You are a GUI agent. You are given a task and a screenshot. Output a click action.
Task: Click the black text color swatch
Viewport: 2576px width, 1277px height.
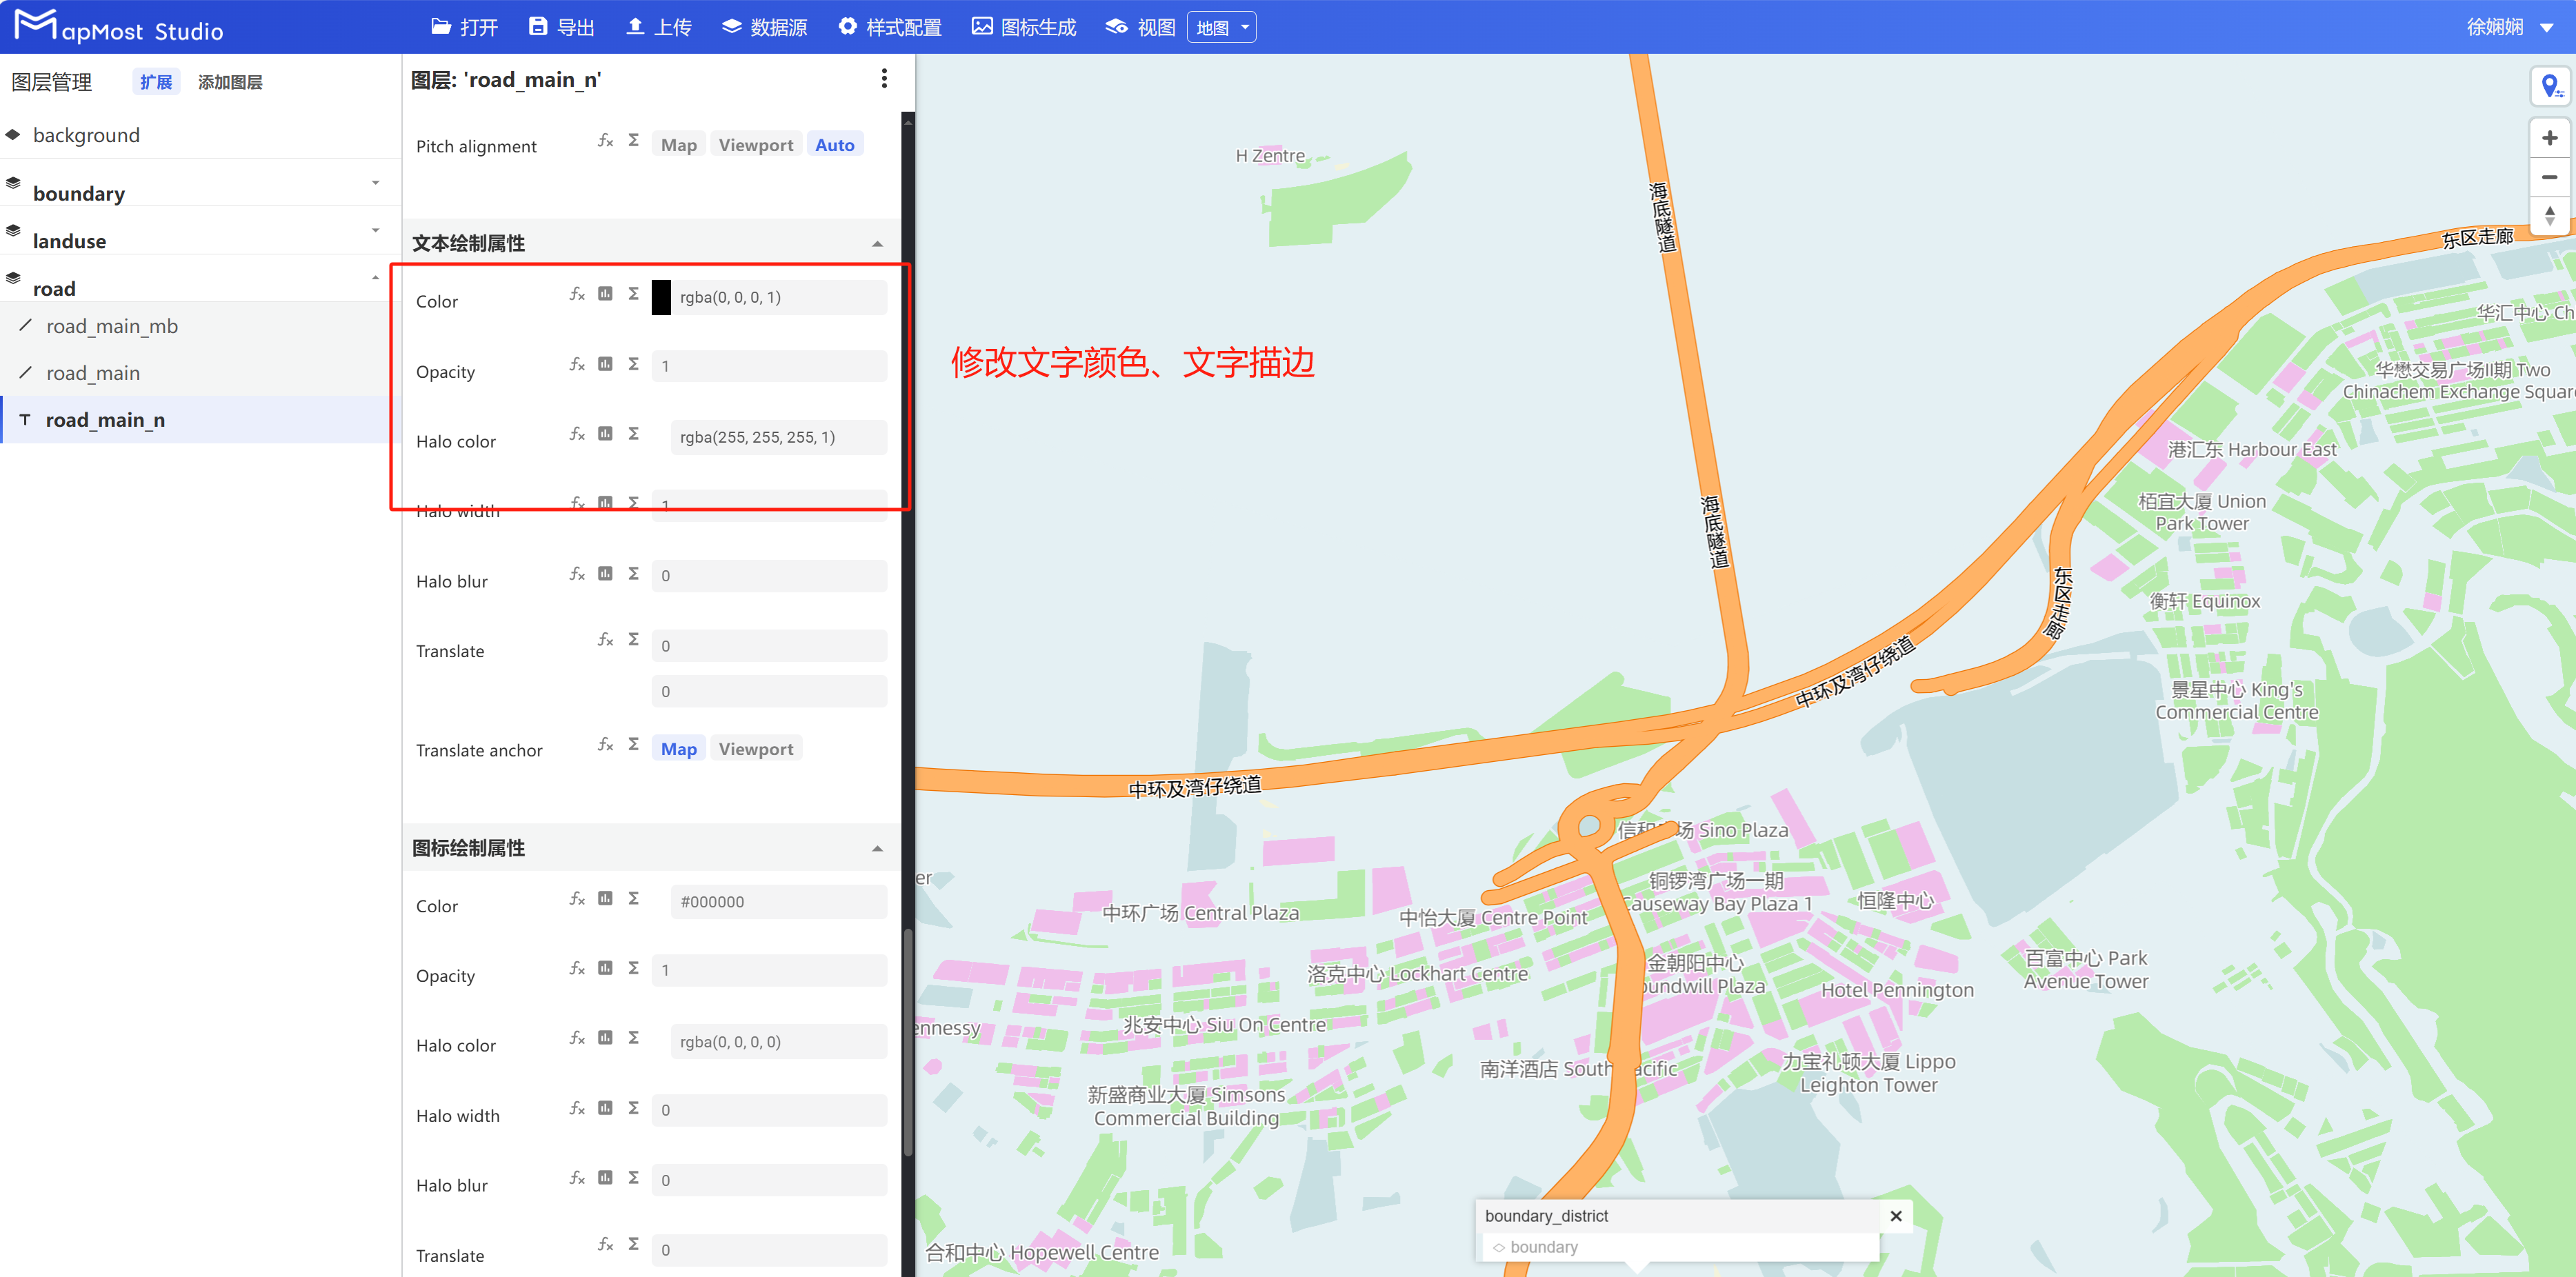tap(661, 297)
